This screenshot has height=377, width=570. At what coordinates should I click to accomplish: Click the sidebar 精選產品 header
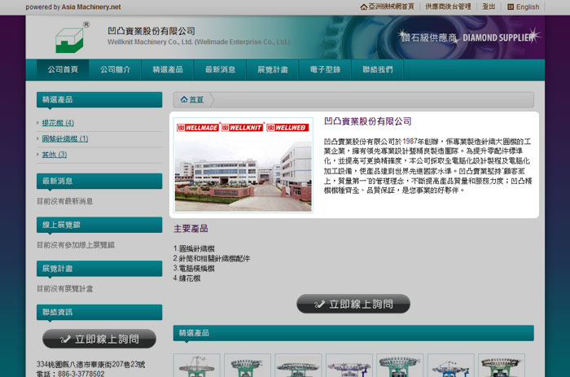pyautogui.click(x=99, y=99)
